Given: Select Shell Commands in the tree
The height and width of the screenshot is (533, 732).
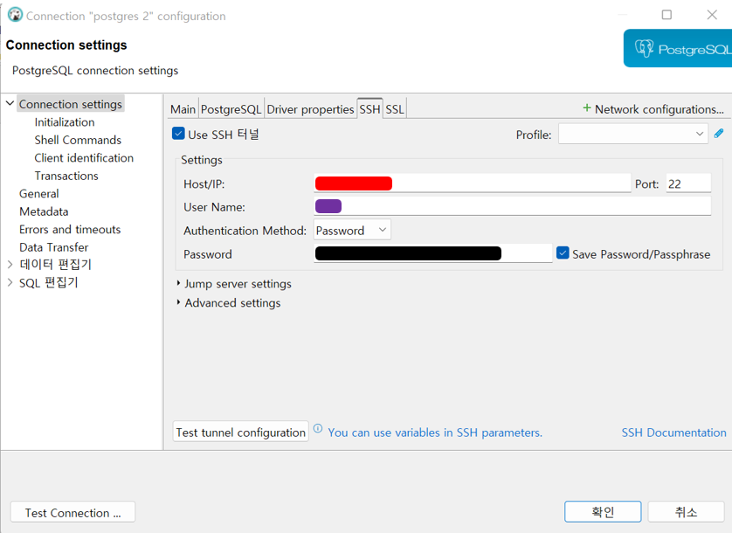Looking at the screenshot, I should (x=78, y=140).
